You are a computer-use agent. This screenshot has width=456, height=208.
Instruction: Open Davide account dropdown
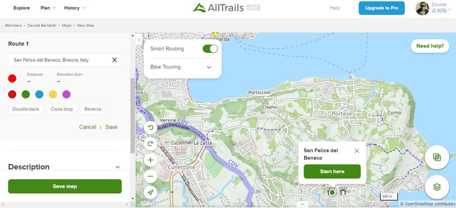point(450,9)
